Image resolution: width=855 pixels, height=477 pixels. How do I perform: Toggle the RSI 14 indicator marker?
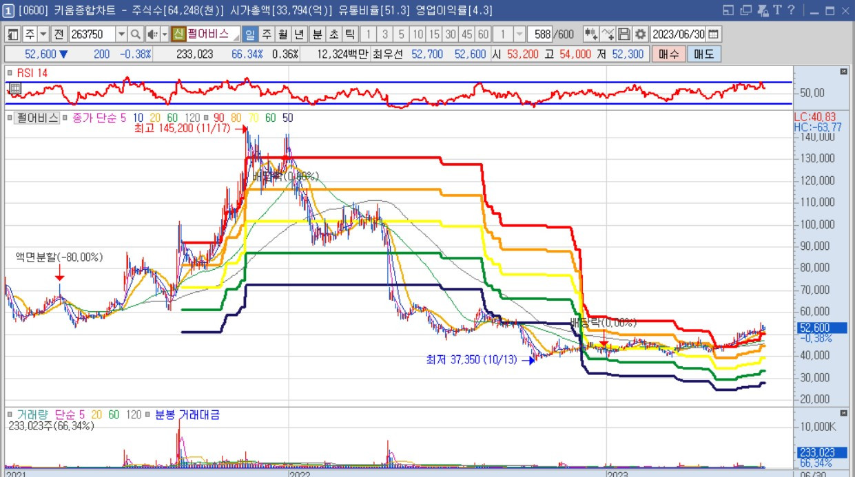(x=10, y=72)
